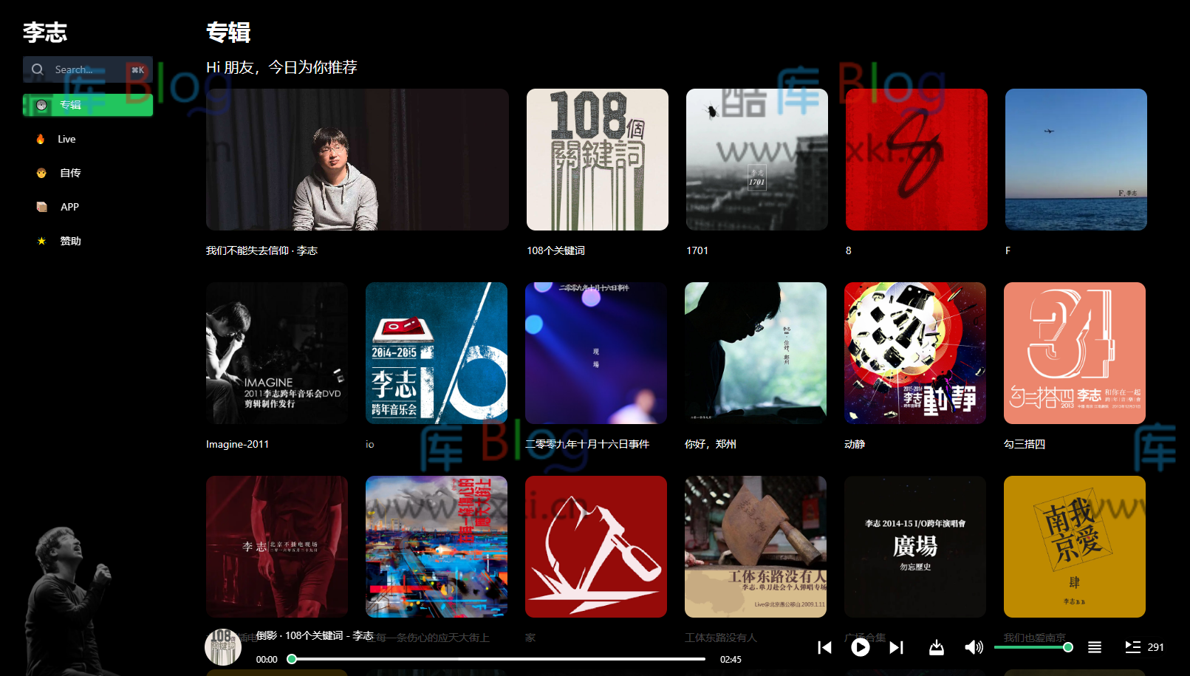Open the 赞助 (Sponsor) sidebar item

70,240
